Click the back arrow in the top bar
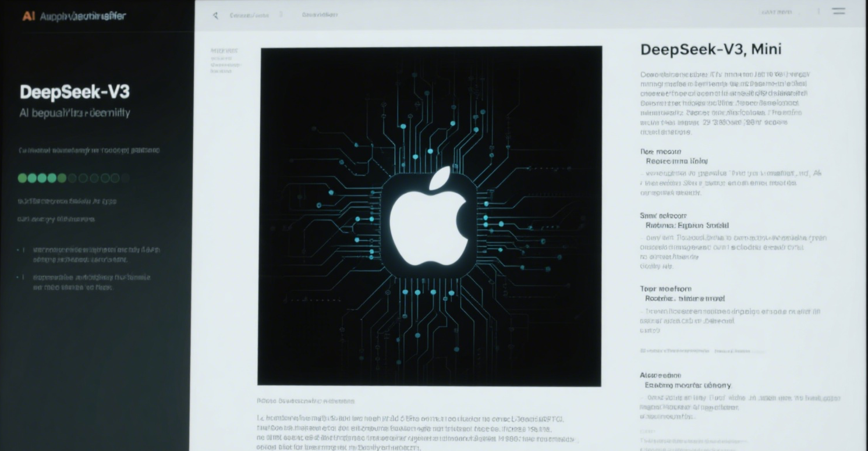 pyautogui.click(x=215, y=15)
